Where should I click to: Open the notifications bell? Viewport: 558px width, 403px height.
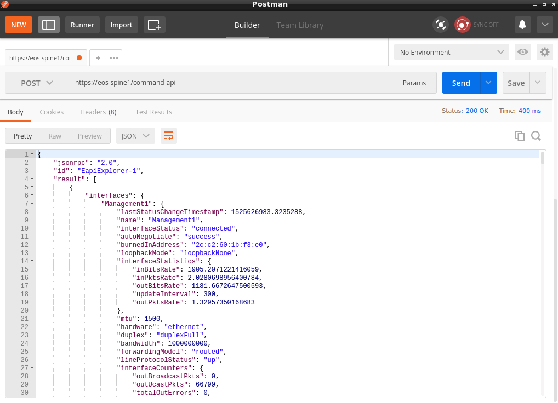pyautogui.click(x=522, y=25)
